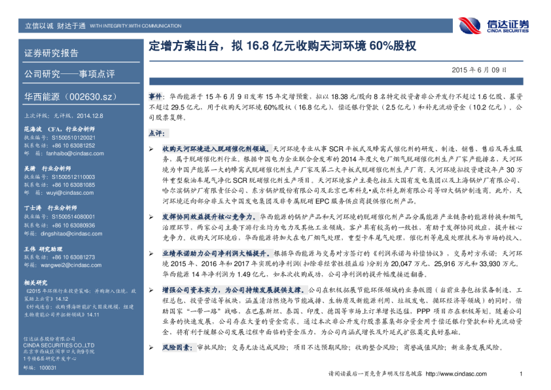Viewport: 551px width, 390px height.
Task: Click arrow bullet before 收购天河环境进入脱硝催化剂领域
Action: tap(151, 150)
